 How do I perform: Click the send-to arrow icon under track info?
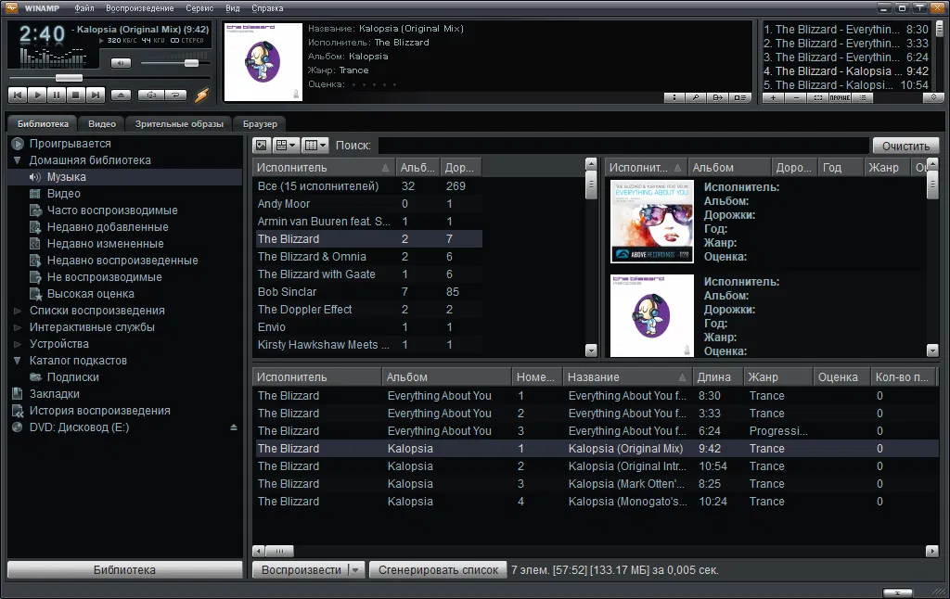(717, 97)
